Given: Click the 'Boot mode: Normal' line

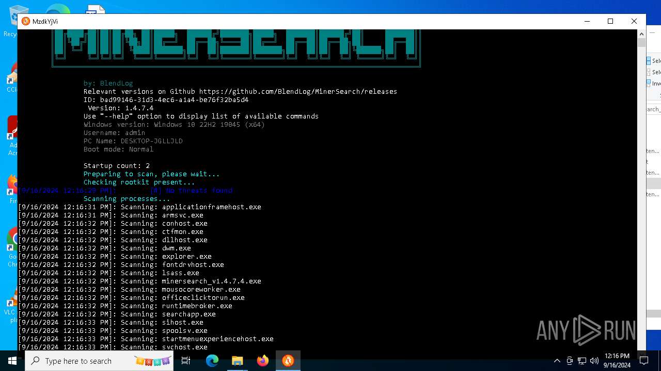Looking at the screenshot, I should click(x=119, y=149).
